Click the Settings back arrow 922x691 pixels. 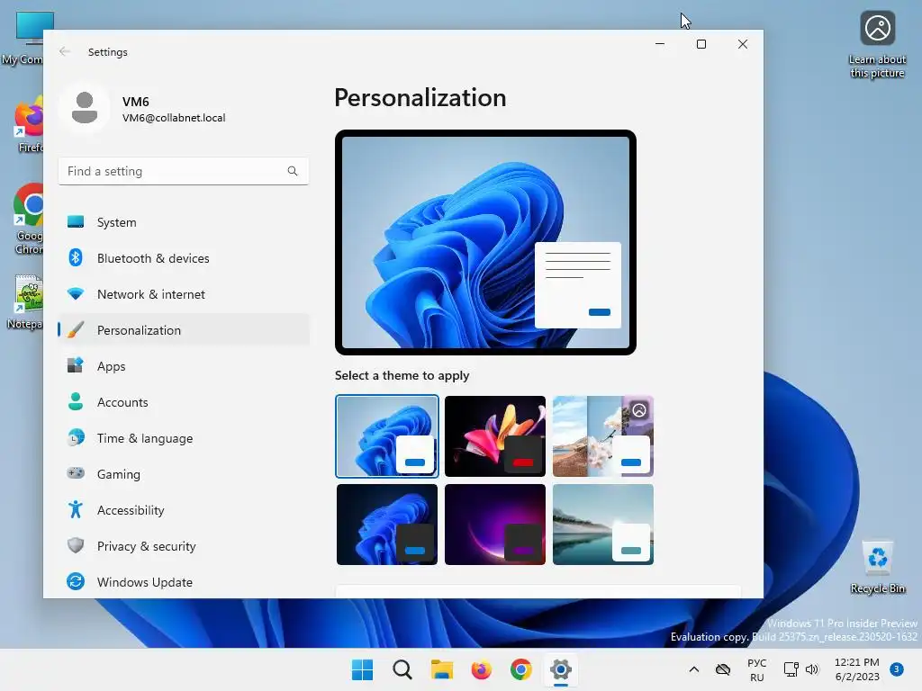(x=65, y=51)
